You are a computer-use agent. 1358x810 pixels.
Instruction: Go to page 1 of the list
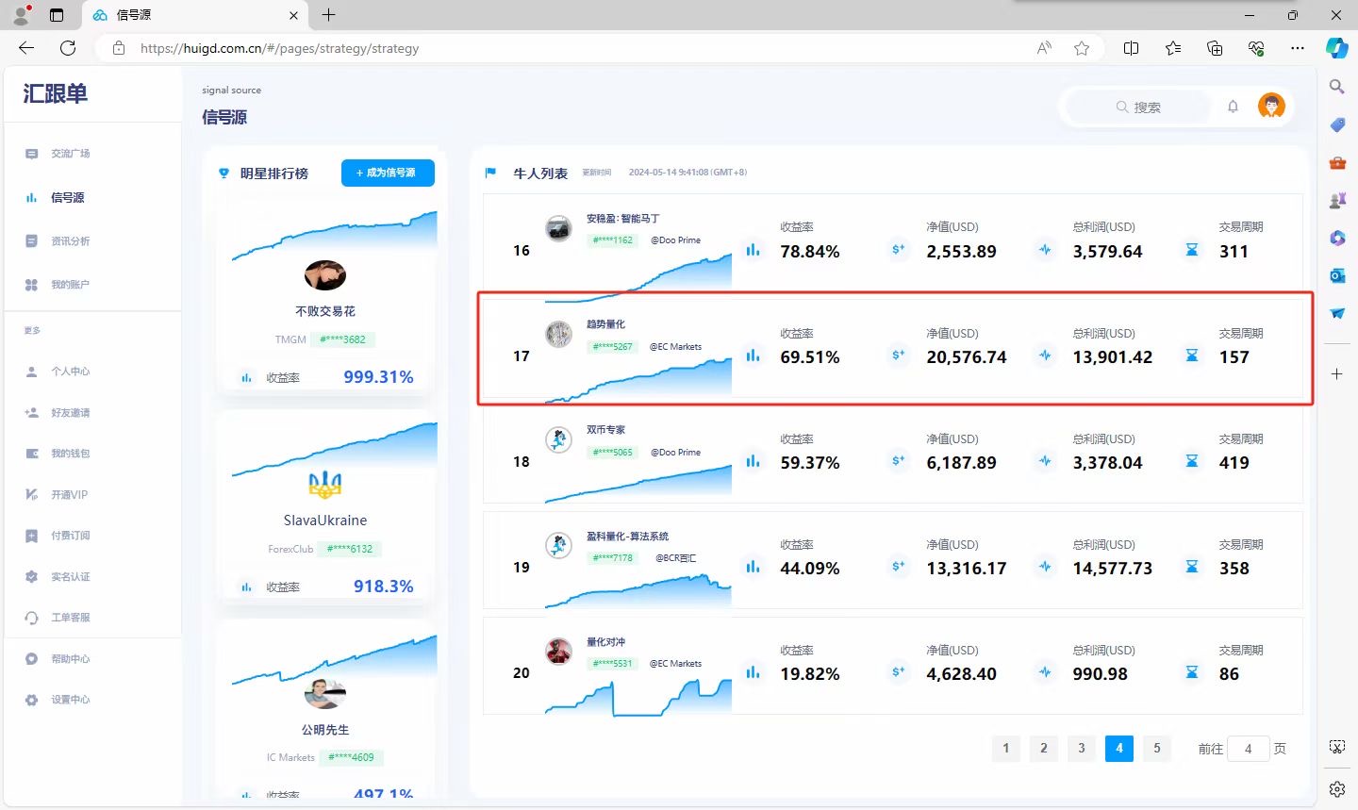tap(1006, 749)
